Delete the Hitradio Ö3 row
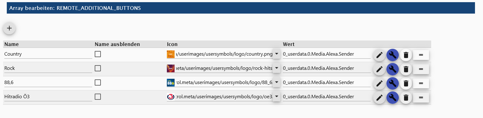Screen dimensions: 483x118 pyautogui.click(x=406, y=98)
